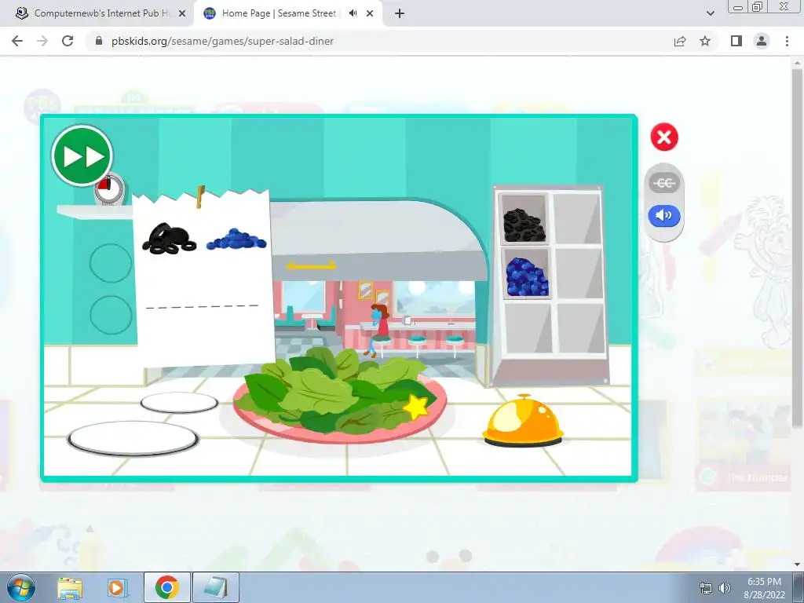This screenshot has height=603, width=804.
Task: Open the notepad app in the taskbar
Action: pyautogui.click(x=216, y=587)
